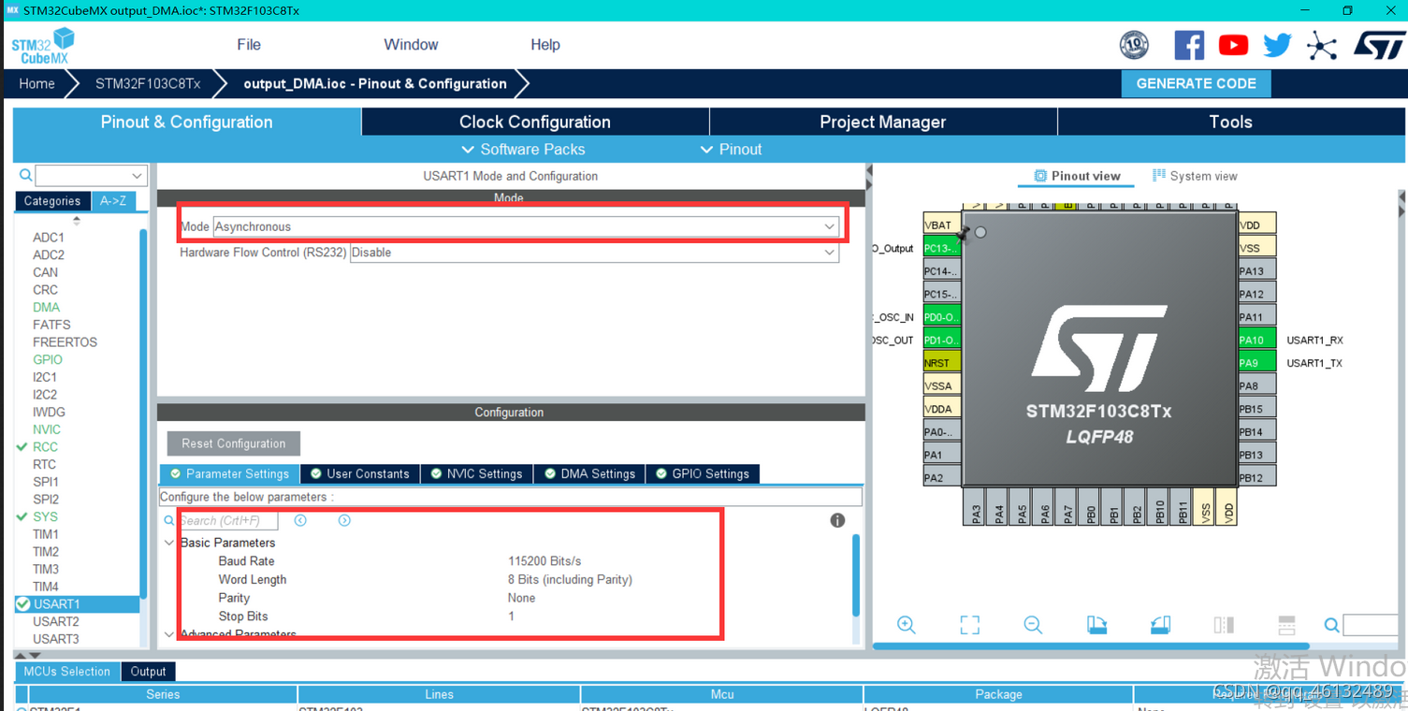
Task: Click the peripheral search magnifier icon
Action: point(25,175)
